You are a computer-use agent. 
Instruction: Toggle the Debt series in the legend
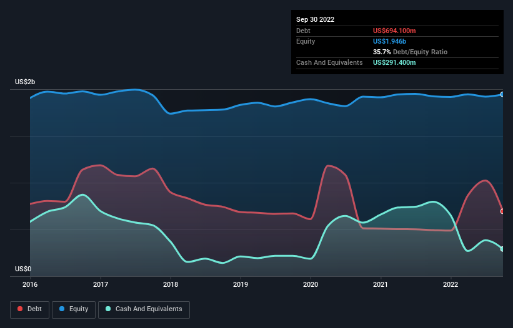(30, 310)
